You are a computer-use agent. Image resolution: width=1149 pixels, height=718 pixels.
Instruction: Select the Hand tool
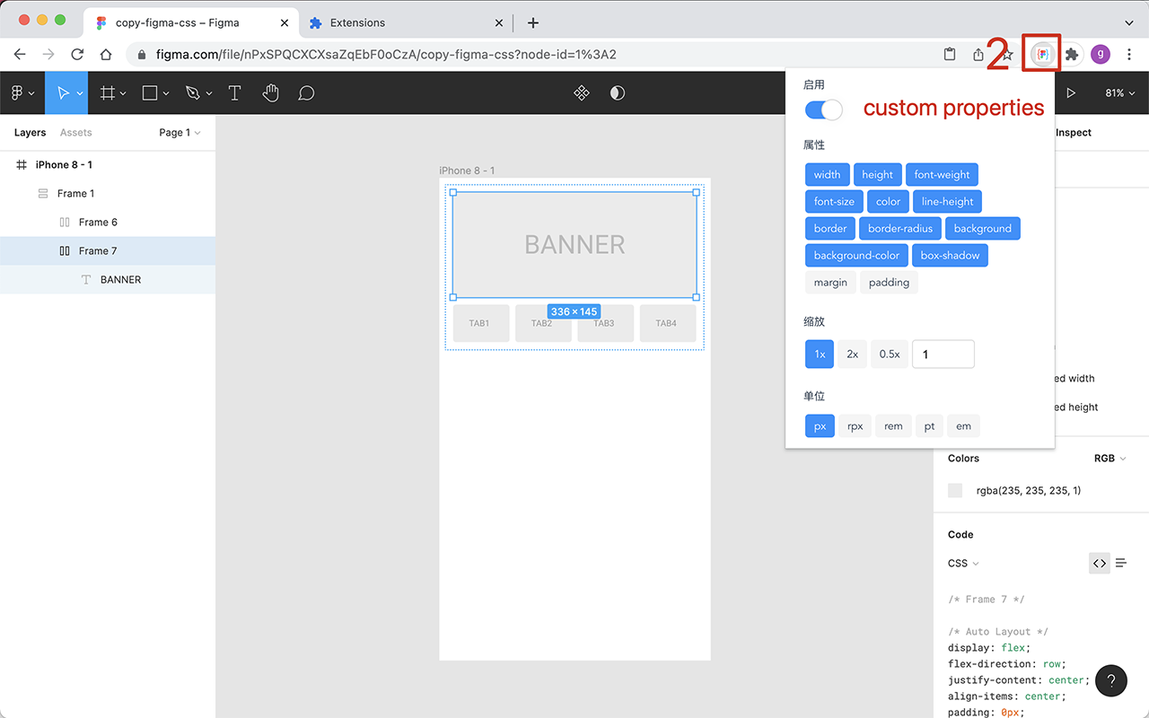pyautogui.click(x=270, y=92)
